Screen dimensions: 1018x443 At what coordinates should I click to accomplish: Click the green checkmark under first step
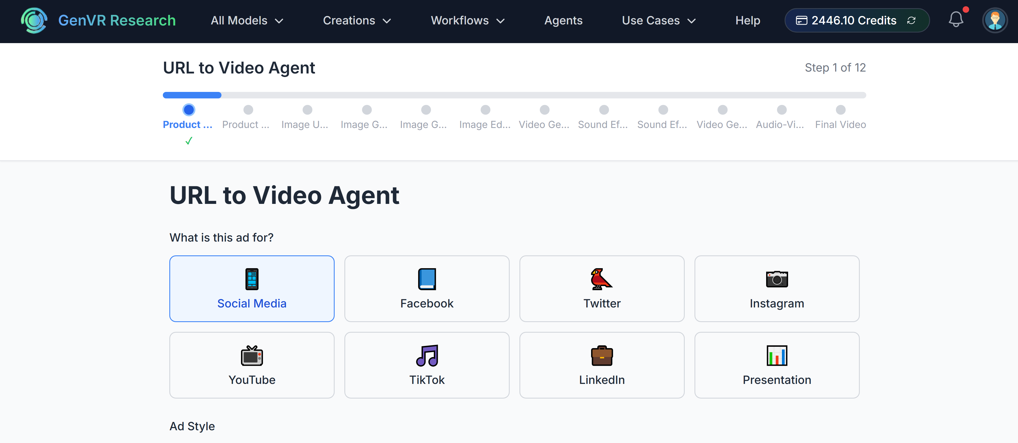point(189,140)
